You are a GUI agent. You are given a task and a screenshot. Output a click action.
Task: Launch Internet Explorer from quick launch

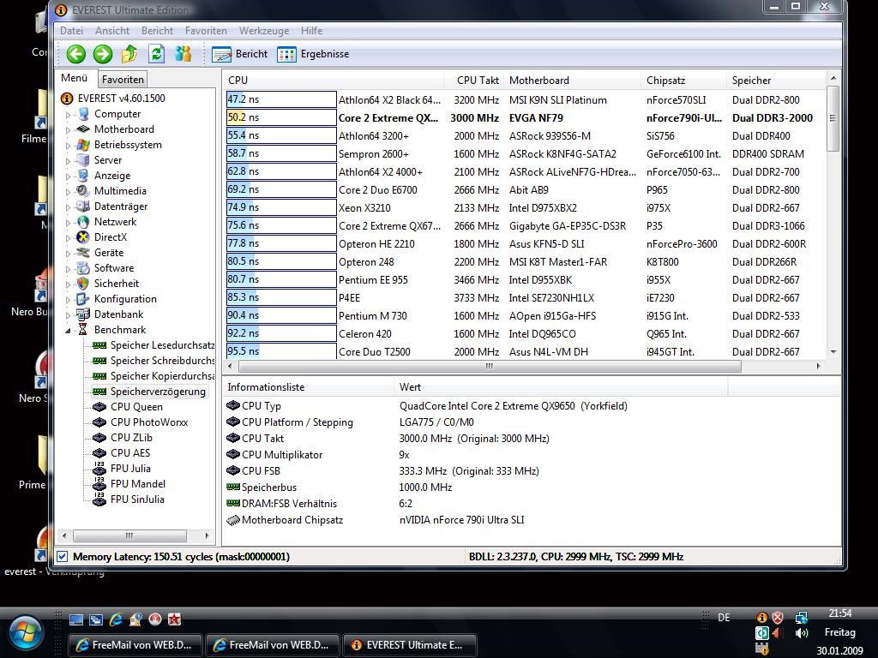pyautogui.click(x=116, y=619)
